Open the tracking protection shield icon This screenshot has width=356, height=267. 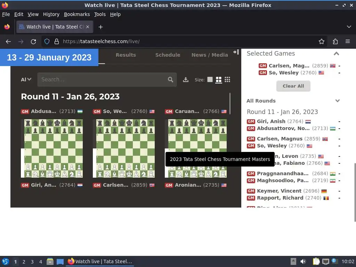(x=47, y=41)
